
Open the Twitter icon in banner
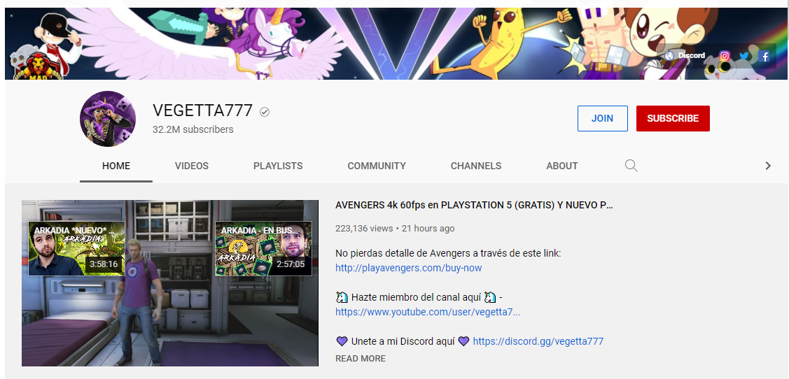tap(744, 56)
